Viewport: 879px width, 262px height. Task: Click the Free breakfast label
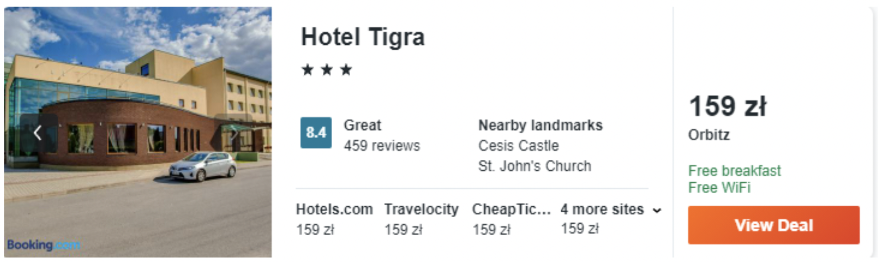(734, 171)
